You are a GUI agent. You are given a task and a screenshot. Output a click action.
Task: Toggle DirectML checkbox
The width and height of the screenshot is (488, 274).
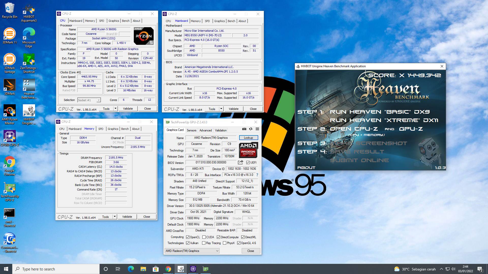(243, 237)
